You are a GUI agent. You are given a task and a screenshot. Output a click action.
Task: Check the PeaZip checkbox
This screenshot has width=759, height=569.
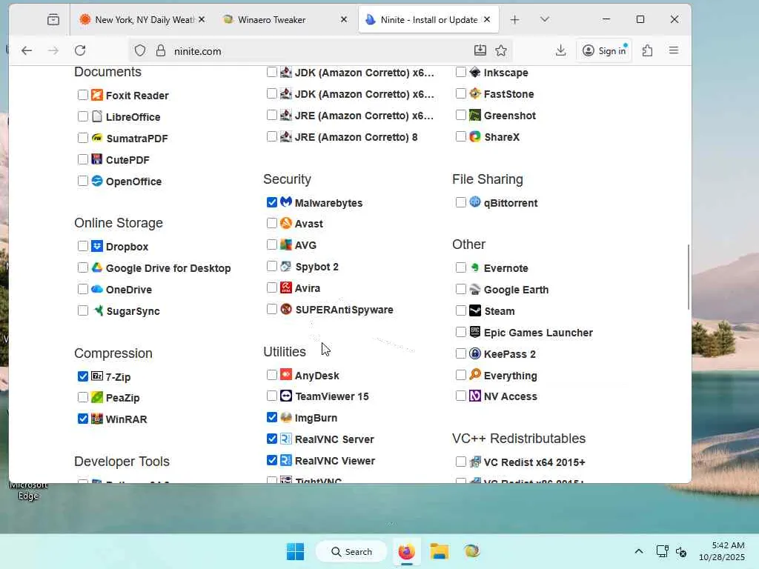[83, 397]
